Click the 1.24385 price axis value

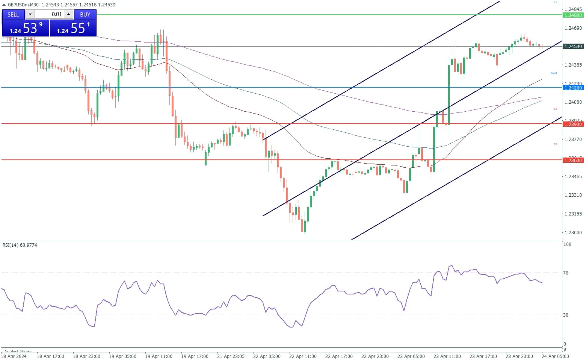[573, 65]
